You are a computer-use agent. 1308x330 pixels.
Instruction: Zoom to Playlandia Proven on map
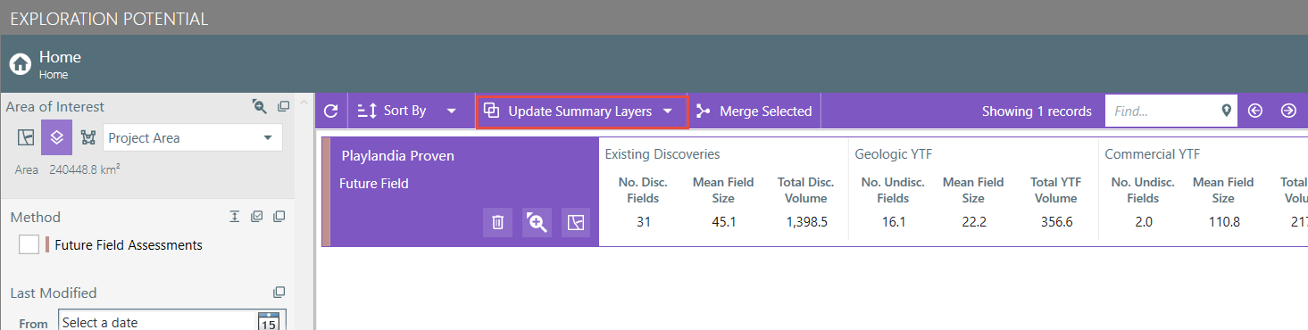537,222
